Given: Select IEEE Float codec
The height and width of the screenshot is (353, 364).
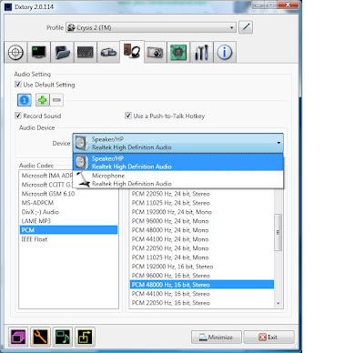Looking at the screenshot, I should [68, 239].
